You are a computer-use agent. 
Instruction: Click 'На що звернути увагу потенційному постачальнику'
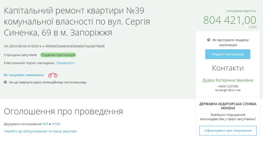(48, 82)
